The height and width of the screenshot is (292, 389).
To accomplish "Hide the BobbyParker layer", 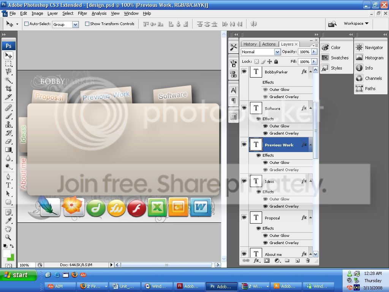I will (x=244, y=71).
